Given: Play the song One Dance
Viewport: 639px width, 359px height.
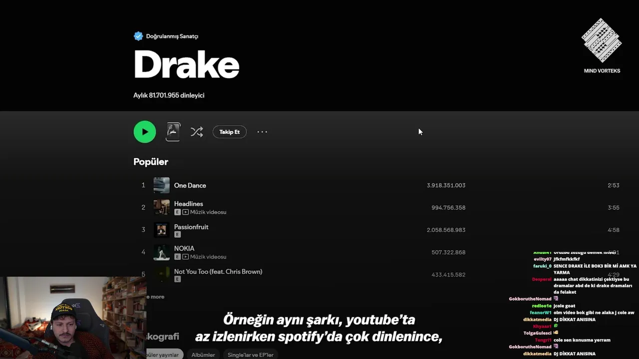Looking at the screenshot, I should point(190,185).
